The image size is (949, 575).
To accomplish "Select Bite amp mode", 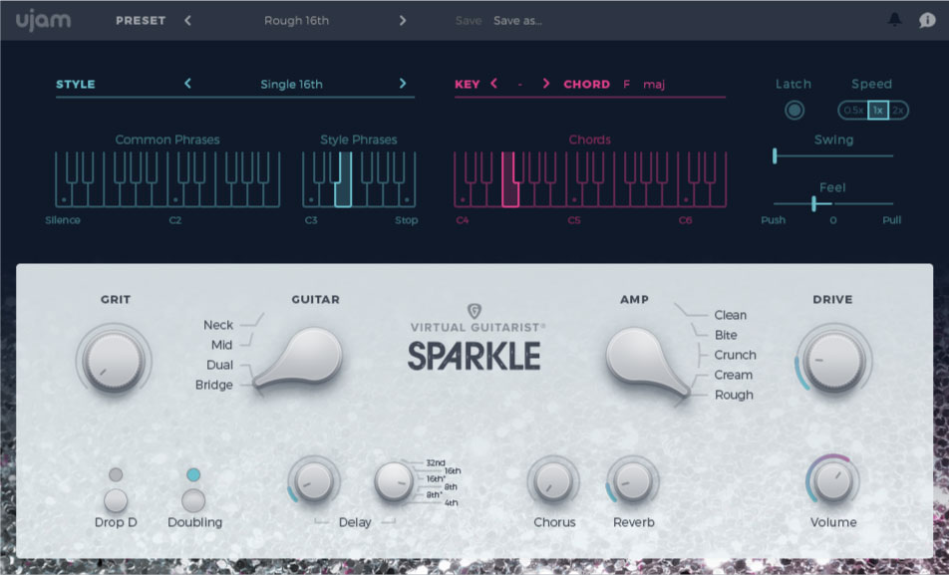I will point(726,335).
